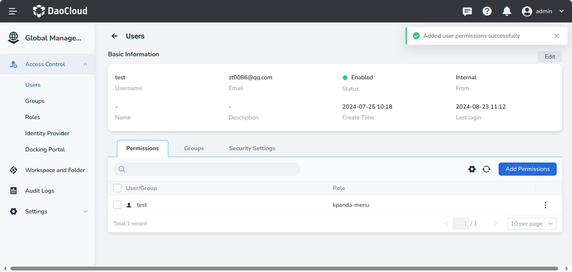Open table column settings gear

pos(472,169)
